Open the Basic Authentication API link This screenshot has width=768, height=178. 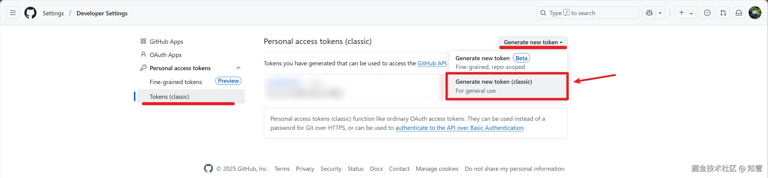[459, 128]
